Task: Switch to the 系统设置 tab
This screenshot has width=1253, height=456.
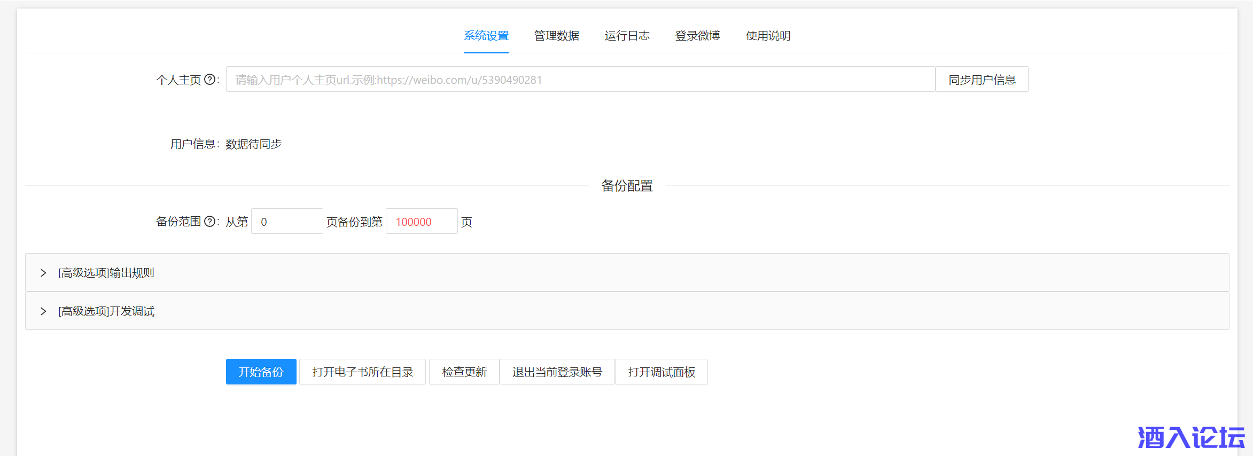Action: pyautogui.click(x=486, y=36)
